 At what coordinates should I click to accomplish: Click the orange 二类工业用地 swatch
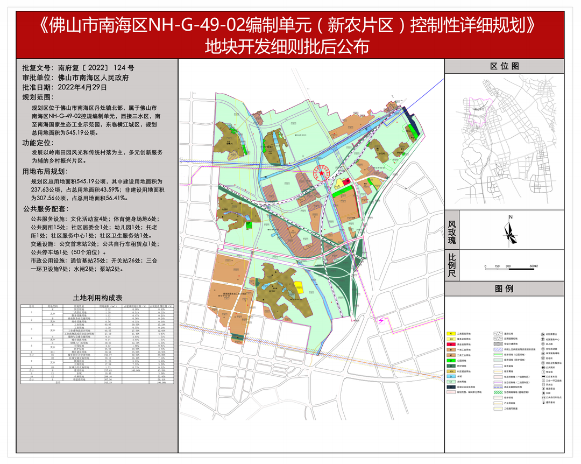point(451,355)
